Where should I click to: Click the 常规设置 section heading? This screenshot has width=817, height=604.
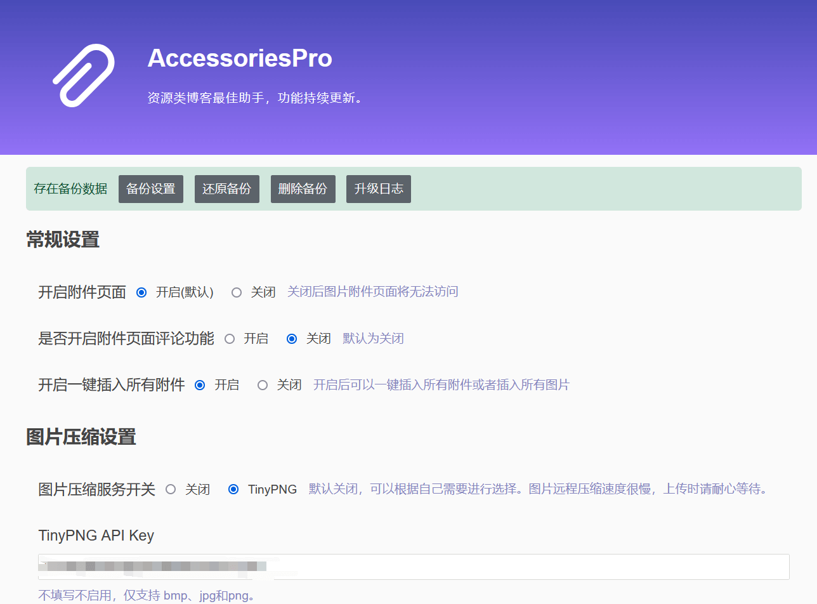pyautogui.click(x=62, y=240)
